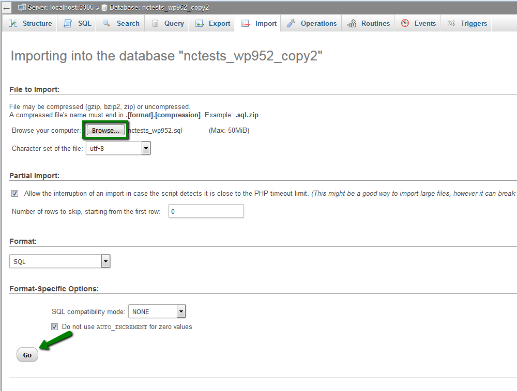Click the Structure tab icon

pos(13,23)
